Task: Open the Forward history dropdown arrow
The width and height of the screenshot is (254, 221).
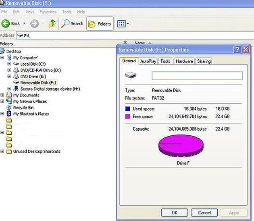Action: [43, 23]
